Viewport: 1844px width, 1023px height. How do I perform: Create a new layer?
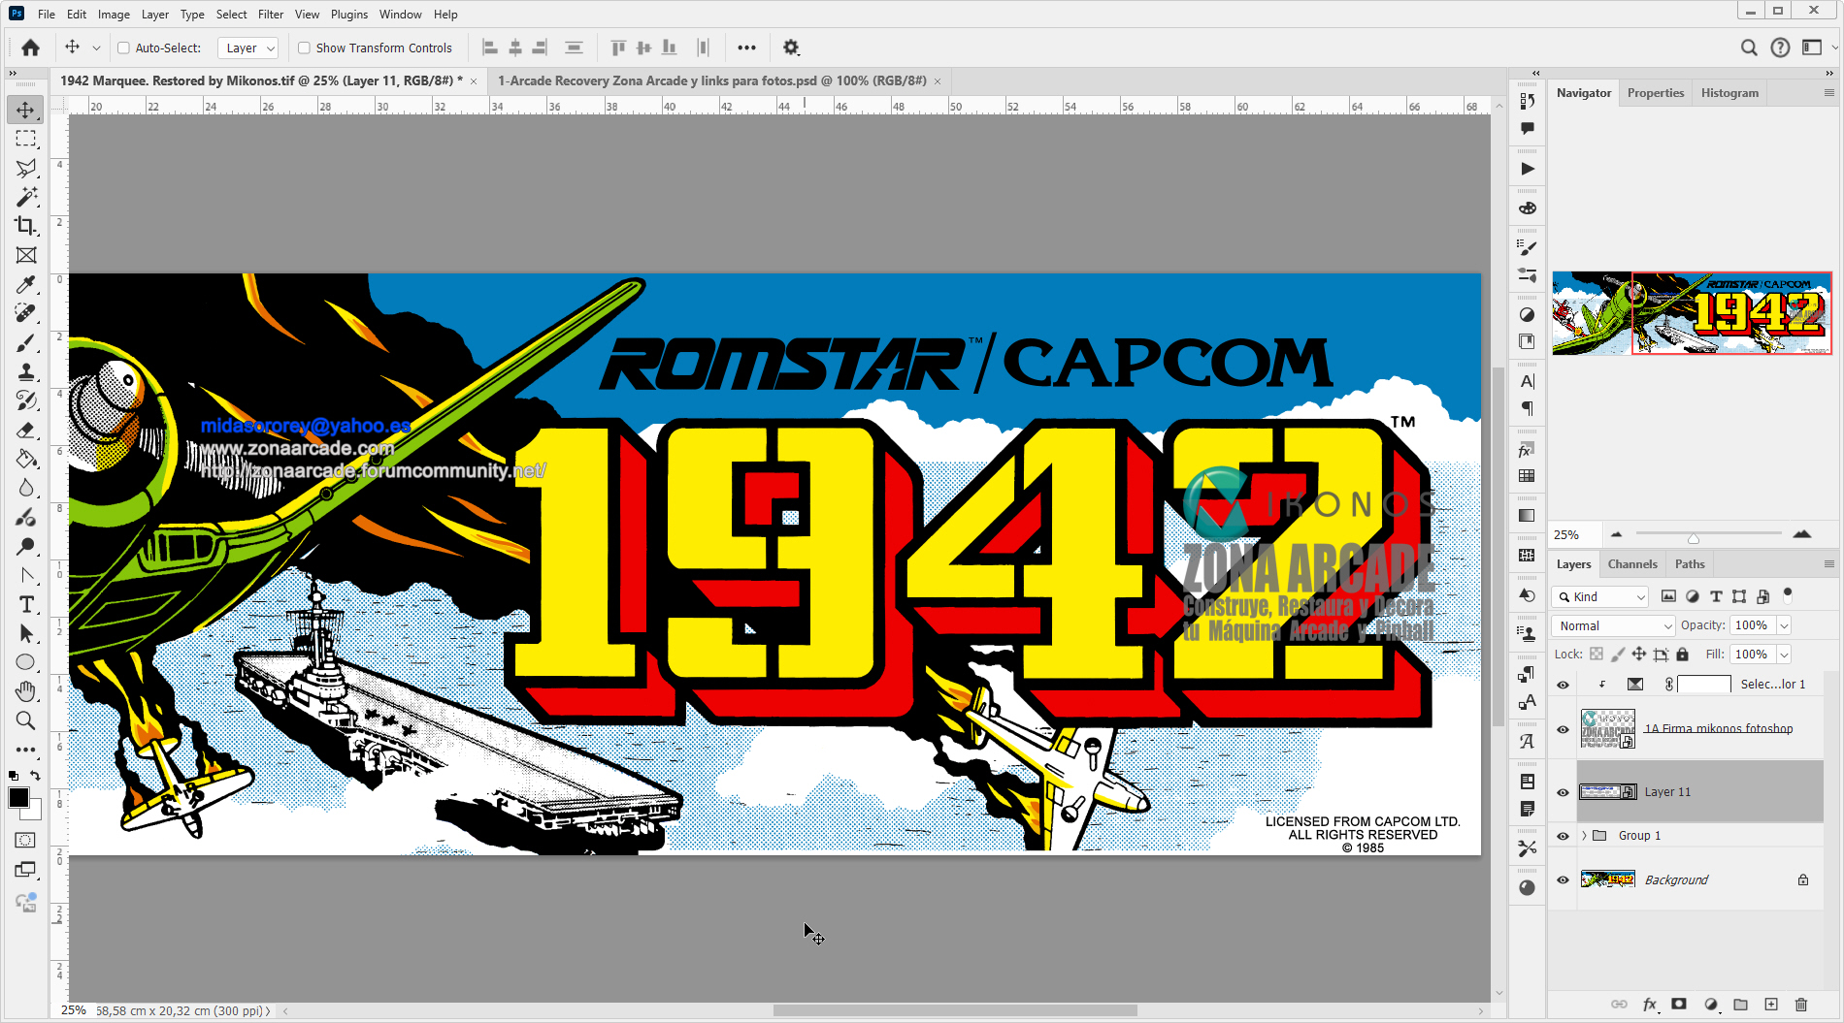[x=1773, y=1005]
